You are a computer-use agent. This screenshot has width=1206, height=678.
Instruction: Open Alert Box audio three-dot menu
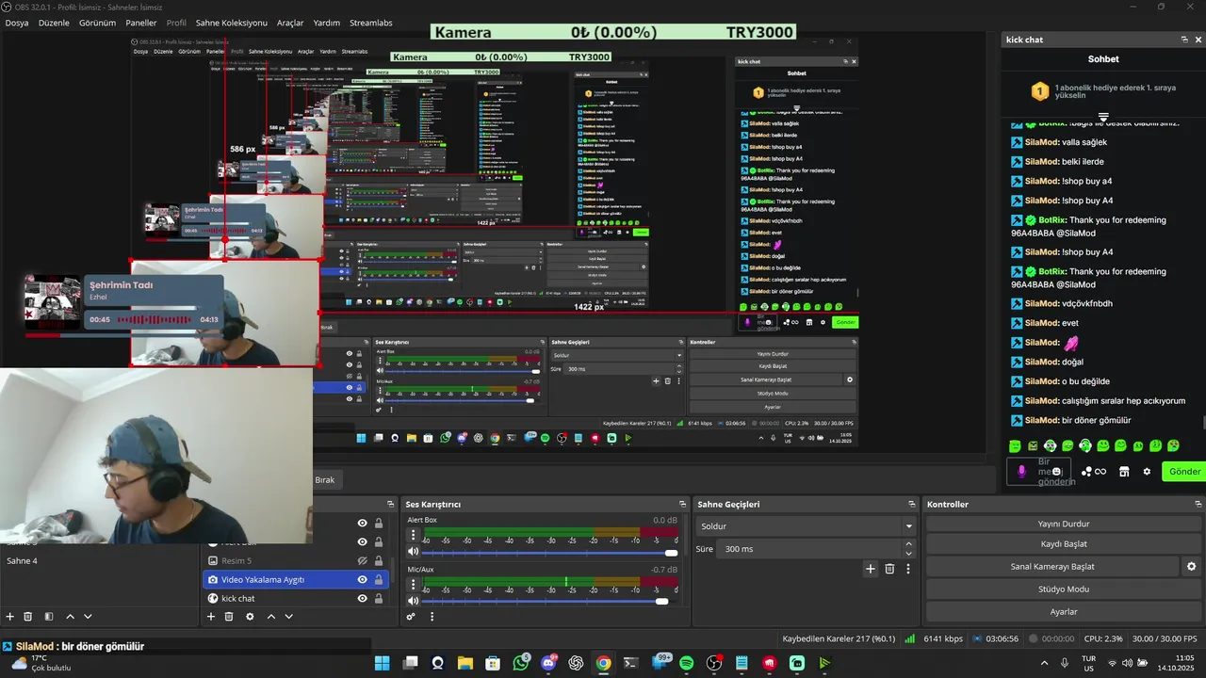(413, 535)
